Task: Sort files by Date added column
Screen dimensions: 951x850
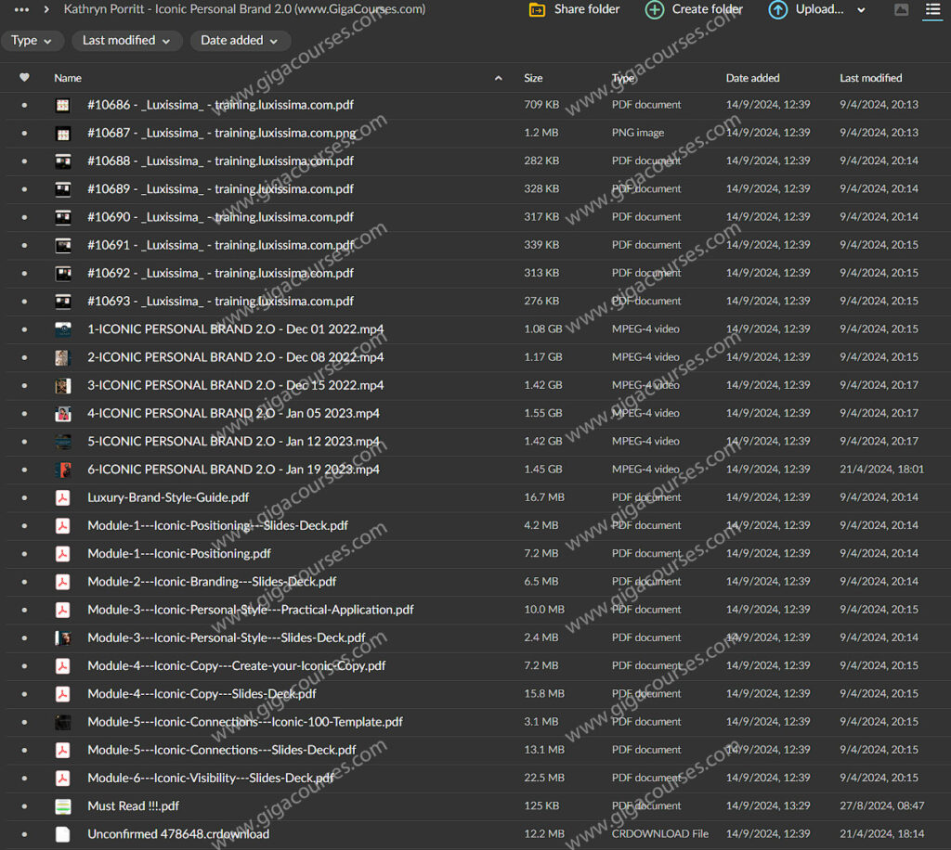Action: pyautogui.click(x=752, y=78)
